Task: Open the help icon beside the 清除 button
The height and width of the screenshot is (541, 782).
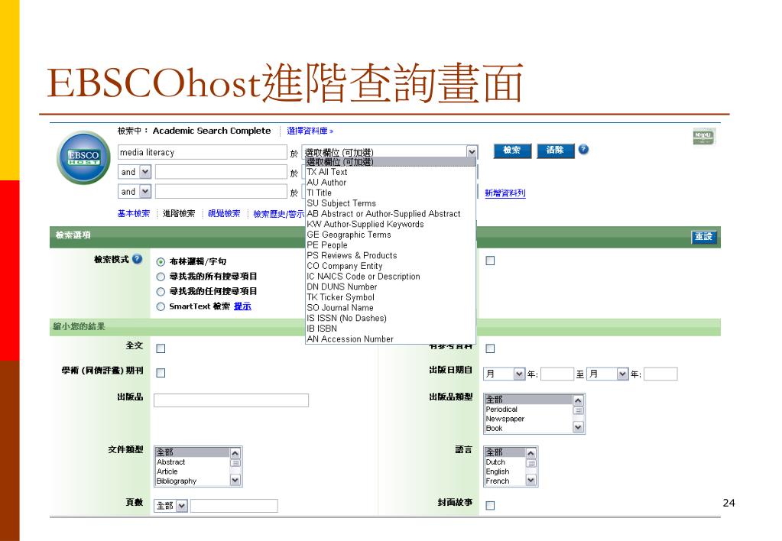Action: (583, 150)
